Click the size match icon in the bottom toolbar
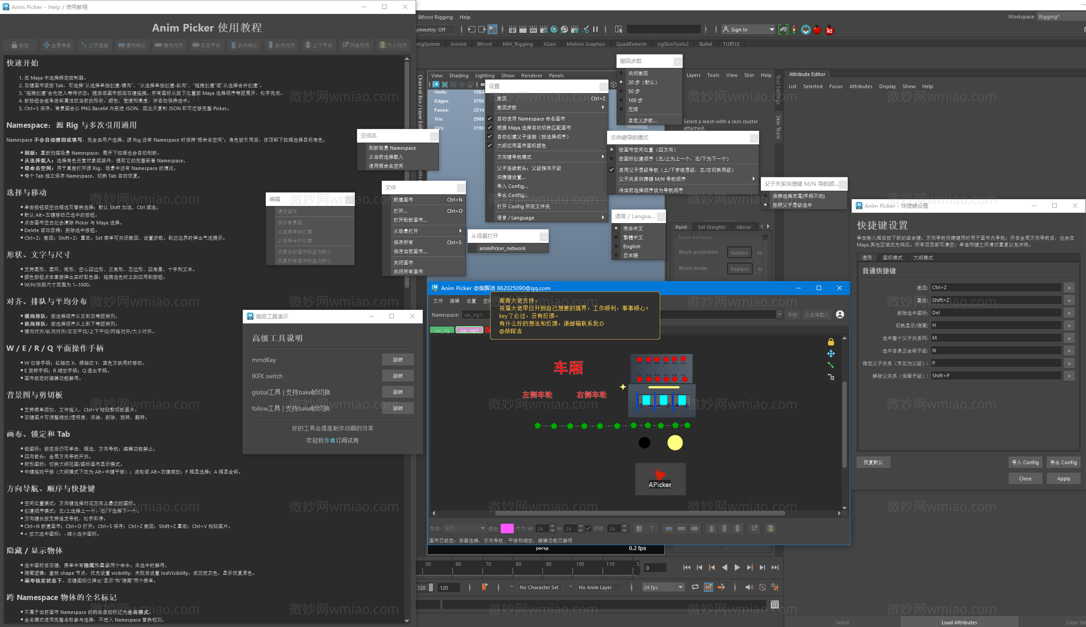The height and width of the screenshot is (627, 1086). (x=771, y=528)
